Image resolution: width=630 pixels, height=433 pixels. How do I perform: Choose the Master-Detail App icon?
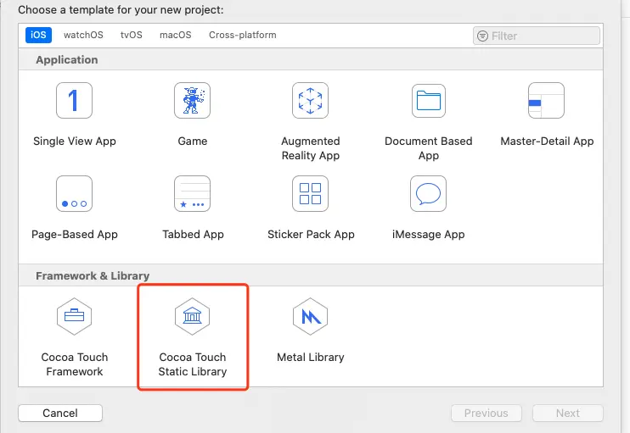point(547,100)
